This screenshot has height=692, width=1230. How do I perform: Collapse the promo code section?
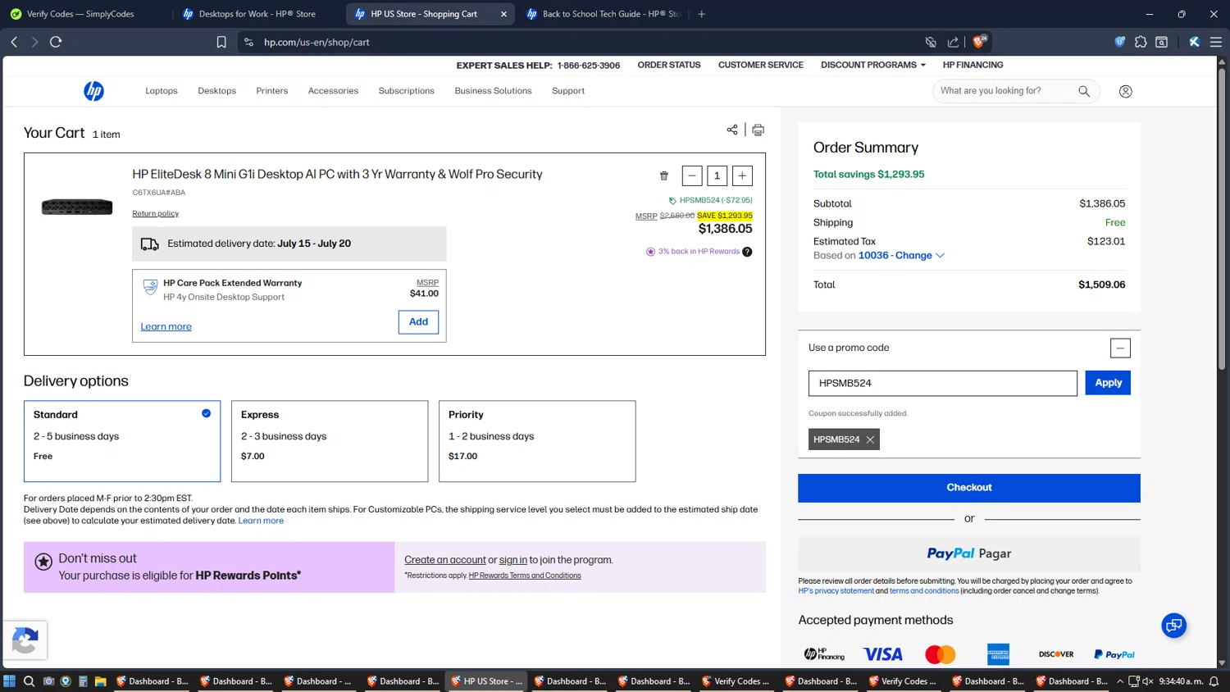point(1120,348)
